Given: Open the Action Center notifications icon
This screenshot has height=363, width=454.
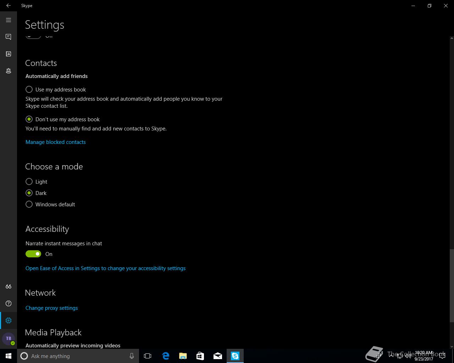Looking at the screenshot, I should pyautogui.click(x=442, y=356).
